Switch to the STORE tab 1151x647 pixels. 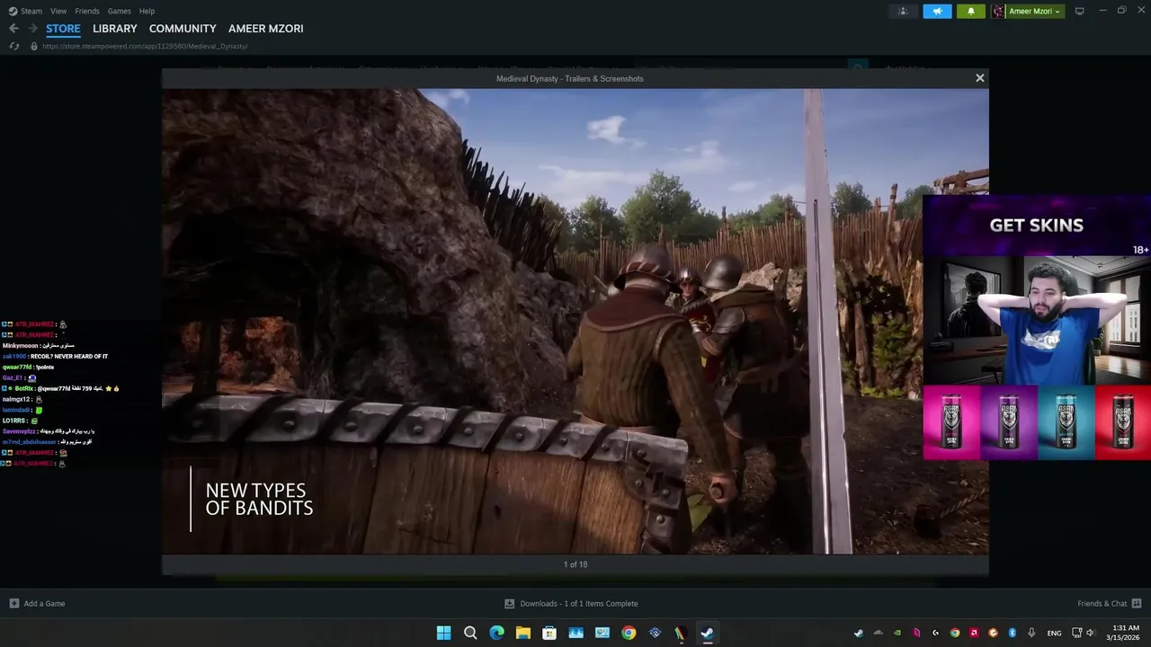coord(63,29)
